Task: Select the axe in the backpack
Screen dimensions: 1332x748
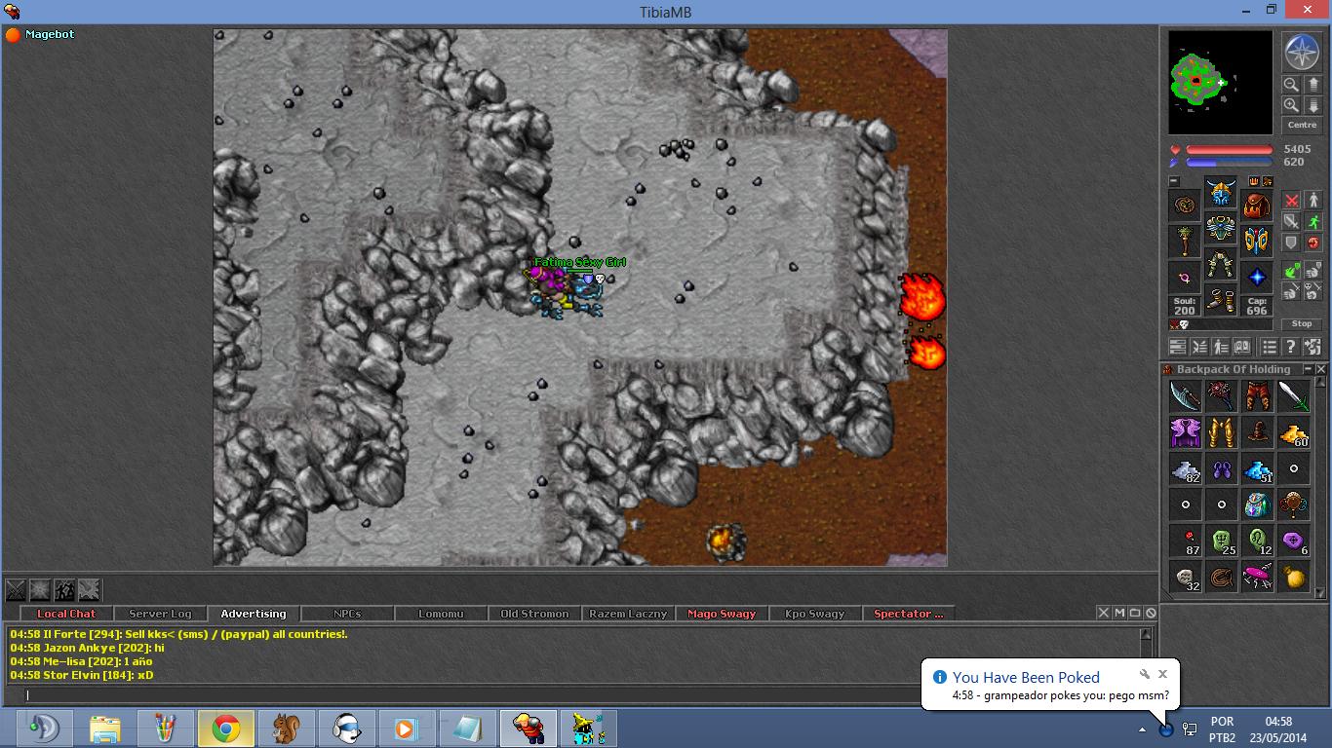Action: [1185, 396]
